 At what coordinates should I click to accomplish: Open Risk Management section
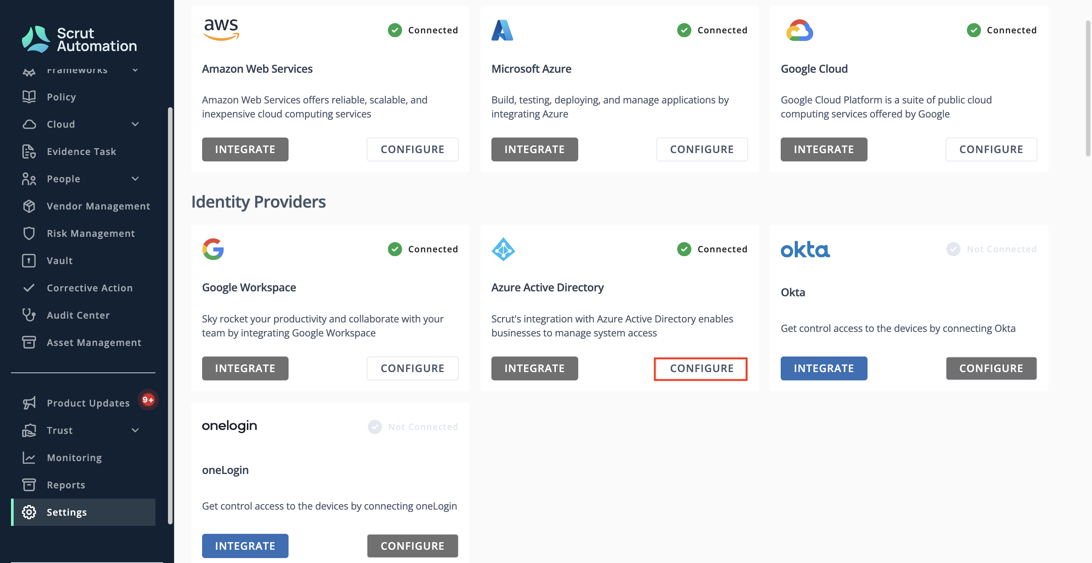coord(83,233)
